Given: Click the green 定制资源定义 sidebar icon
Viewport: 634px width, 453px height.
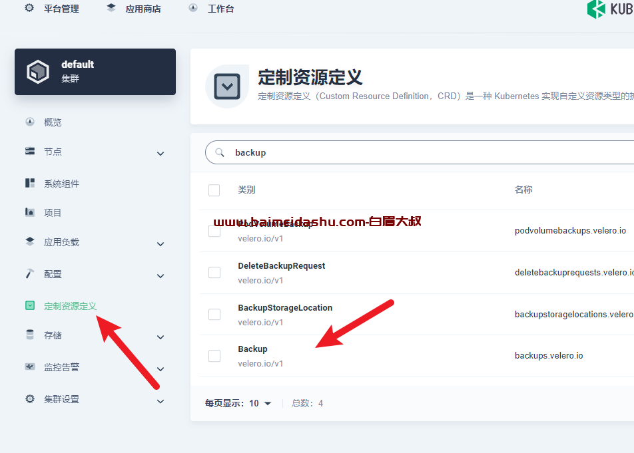Looking at the screenshot, I should (x=30, y=305).
